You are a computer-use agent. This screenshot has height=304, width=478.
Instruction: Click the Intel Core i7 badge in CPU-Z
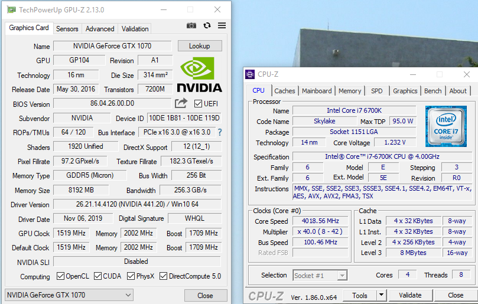[446, 126]
